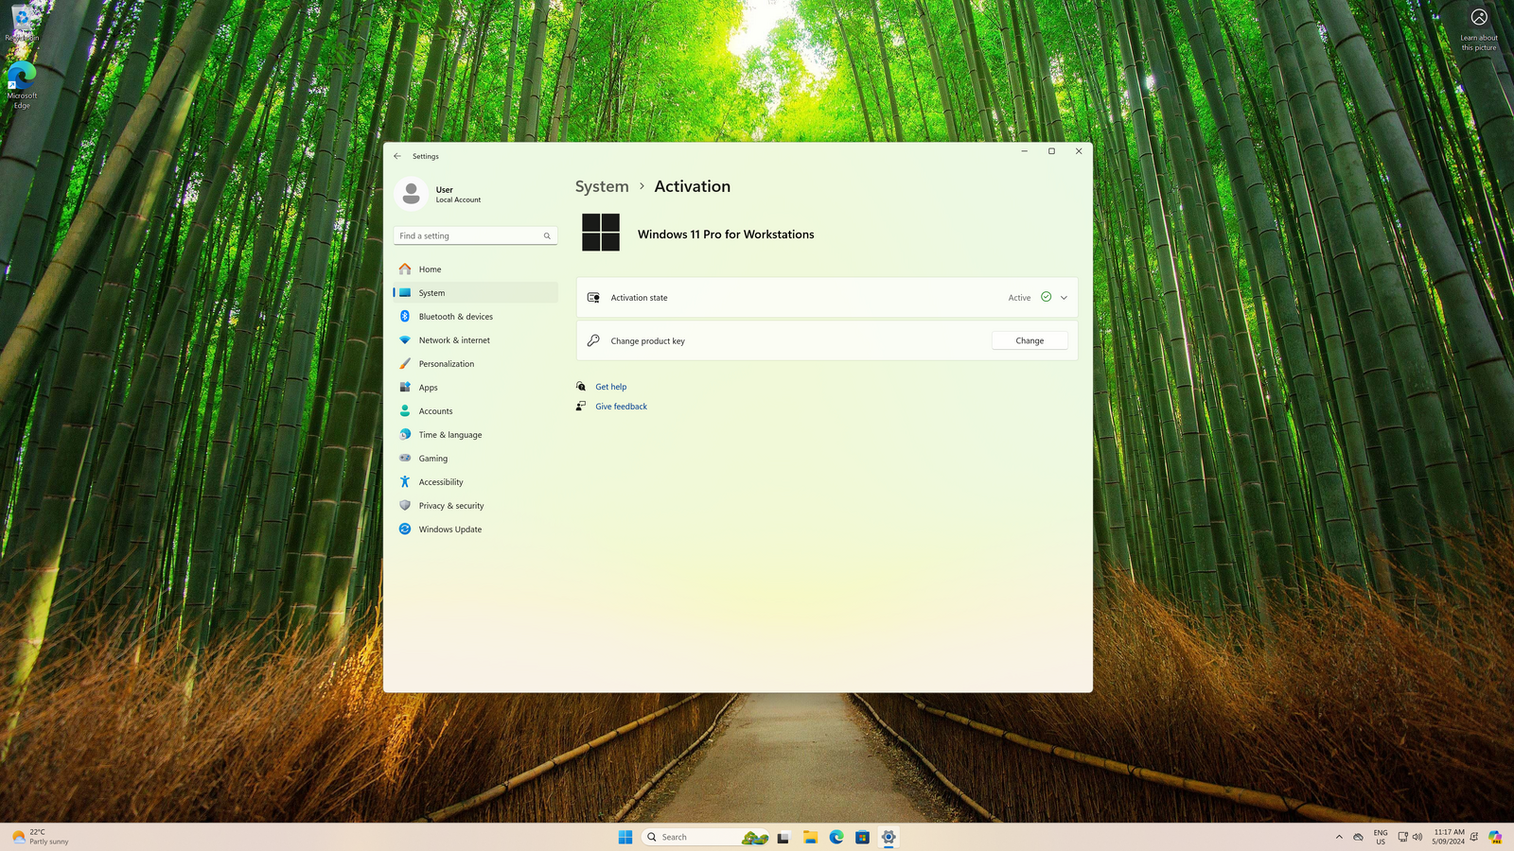Click the volume speaker tray icon
The image size is (1514, 851).
[x=1417, y=837]
